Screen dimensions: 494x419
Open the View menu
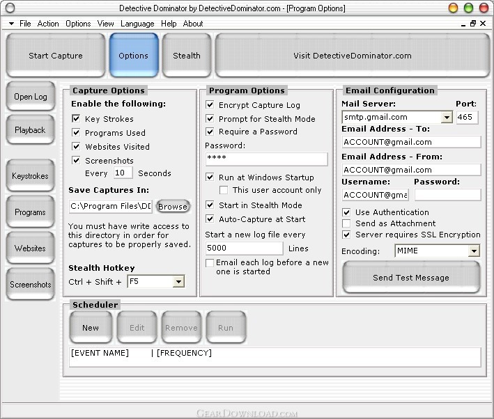[105, 24]
